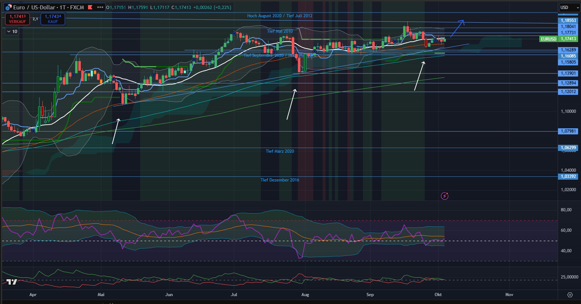The image size is (581, 304).
Task: Open the USD currency dropdown
Action: [569, 8]
